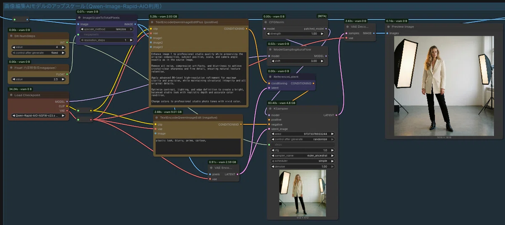505x225 pixels.
Task: Collapse the CFGNorm node via its title dot
Action: tap(266, 22)
